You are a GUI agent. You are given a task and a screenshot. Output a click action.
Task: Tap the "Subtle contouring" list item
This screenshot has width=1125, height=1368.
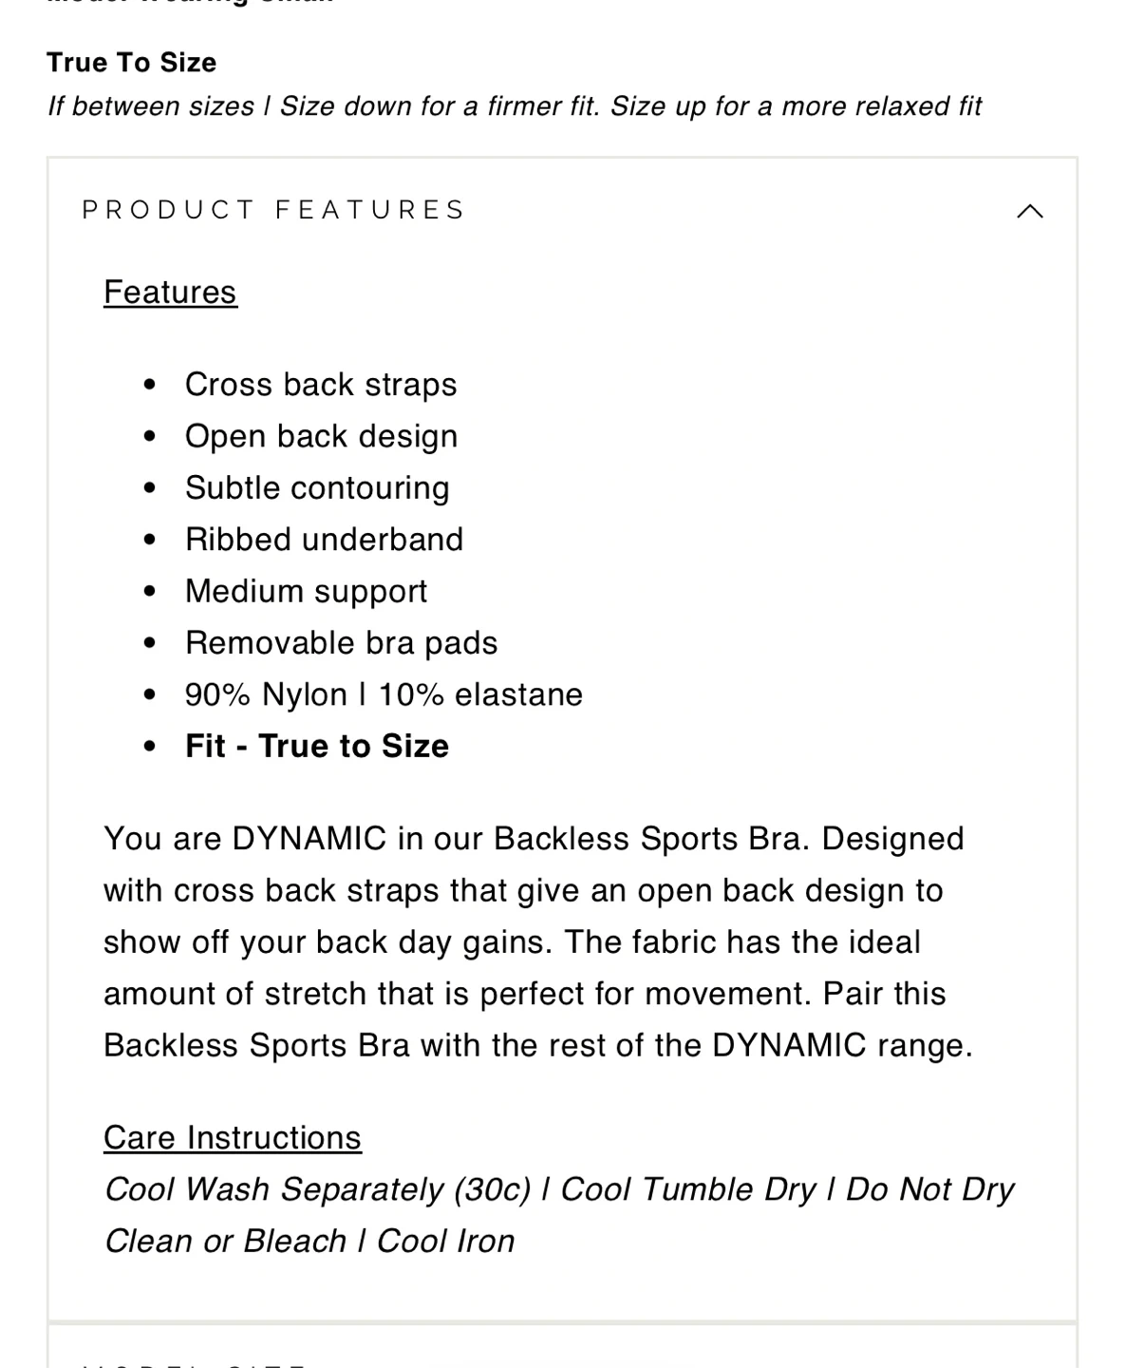317,488
